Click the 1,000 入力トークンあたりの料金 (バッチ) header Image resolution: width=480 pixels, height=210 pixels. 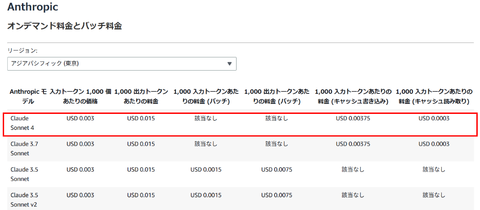click(206, 97)
